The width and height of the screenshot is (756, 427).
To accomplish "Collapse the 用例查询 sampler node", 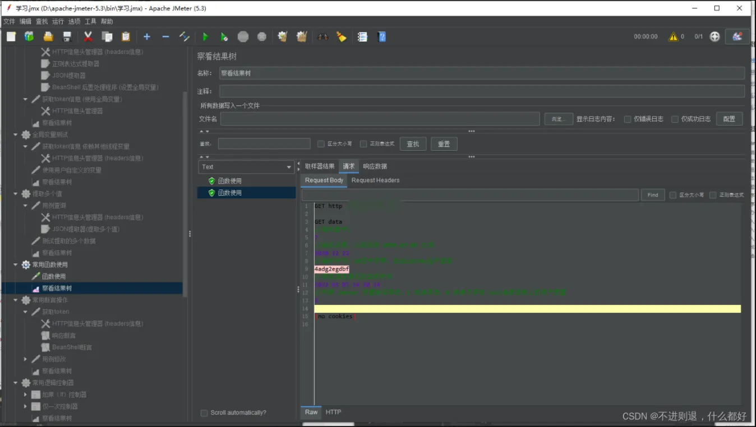I will point(25,206).
